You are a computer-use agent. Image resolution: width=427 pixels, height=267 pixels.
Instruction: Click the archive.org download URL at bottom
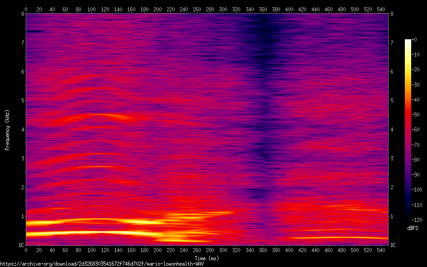point(102,264)
